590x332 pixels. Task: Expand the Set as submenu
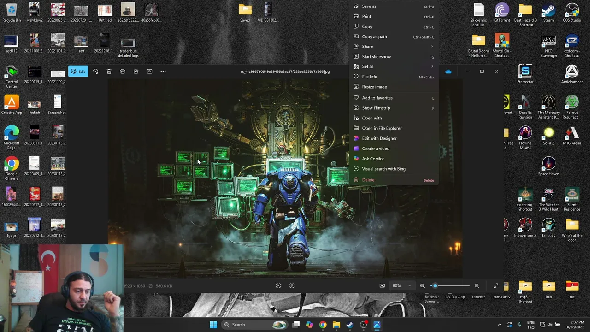[394, 66]
